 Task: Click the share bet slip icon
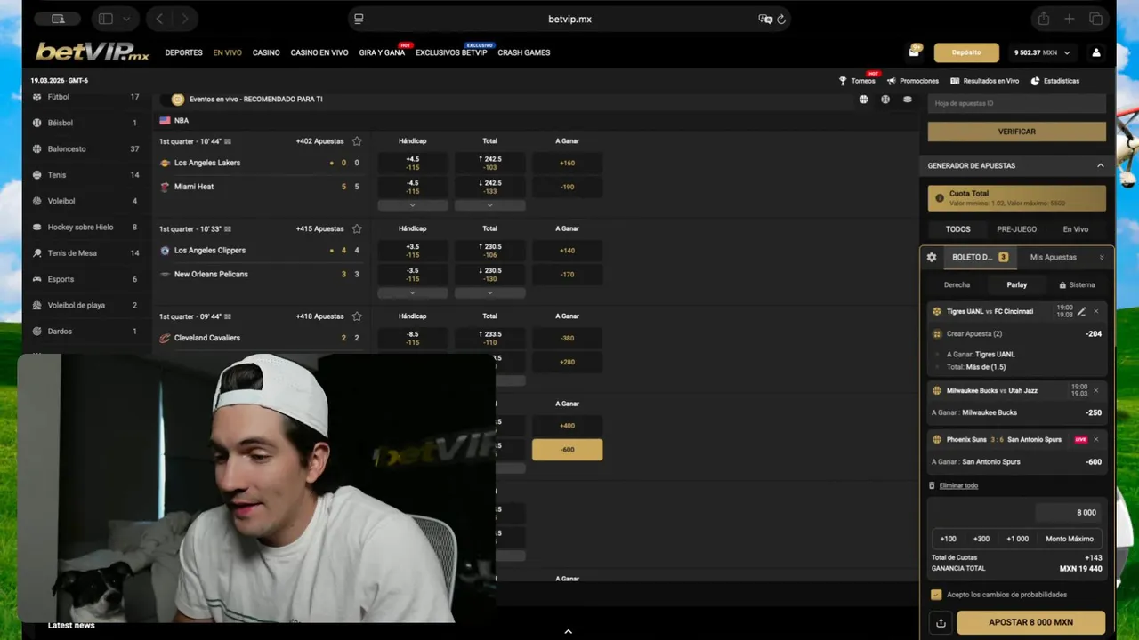941,622
